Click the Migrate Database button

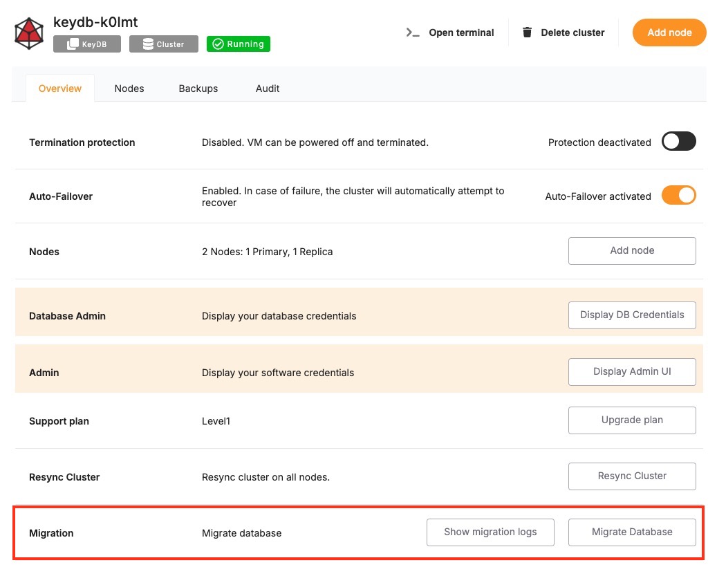click(632, 532)
